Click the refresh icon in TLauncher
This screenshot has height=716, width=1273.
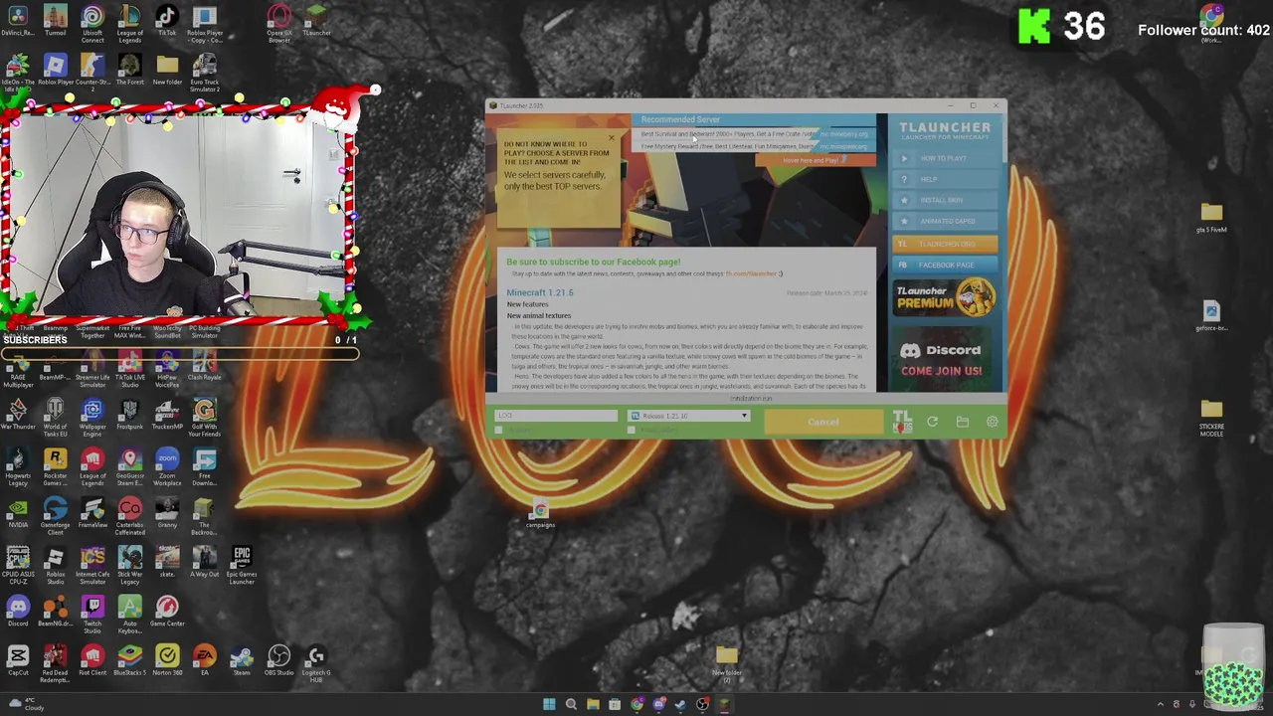pos(933,422)
